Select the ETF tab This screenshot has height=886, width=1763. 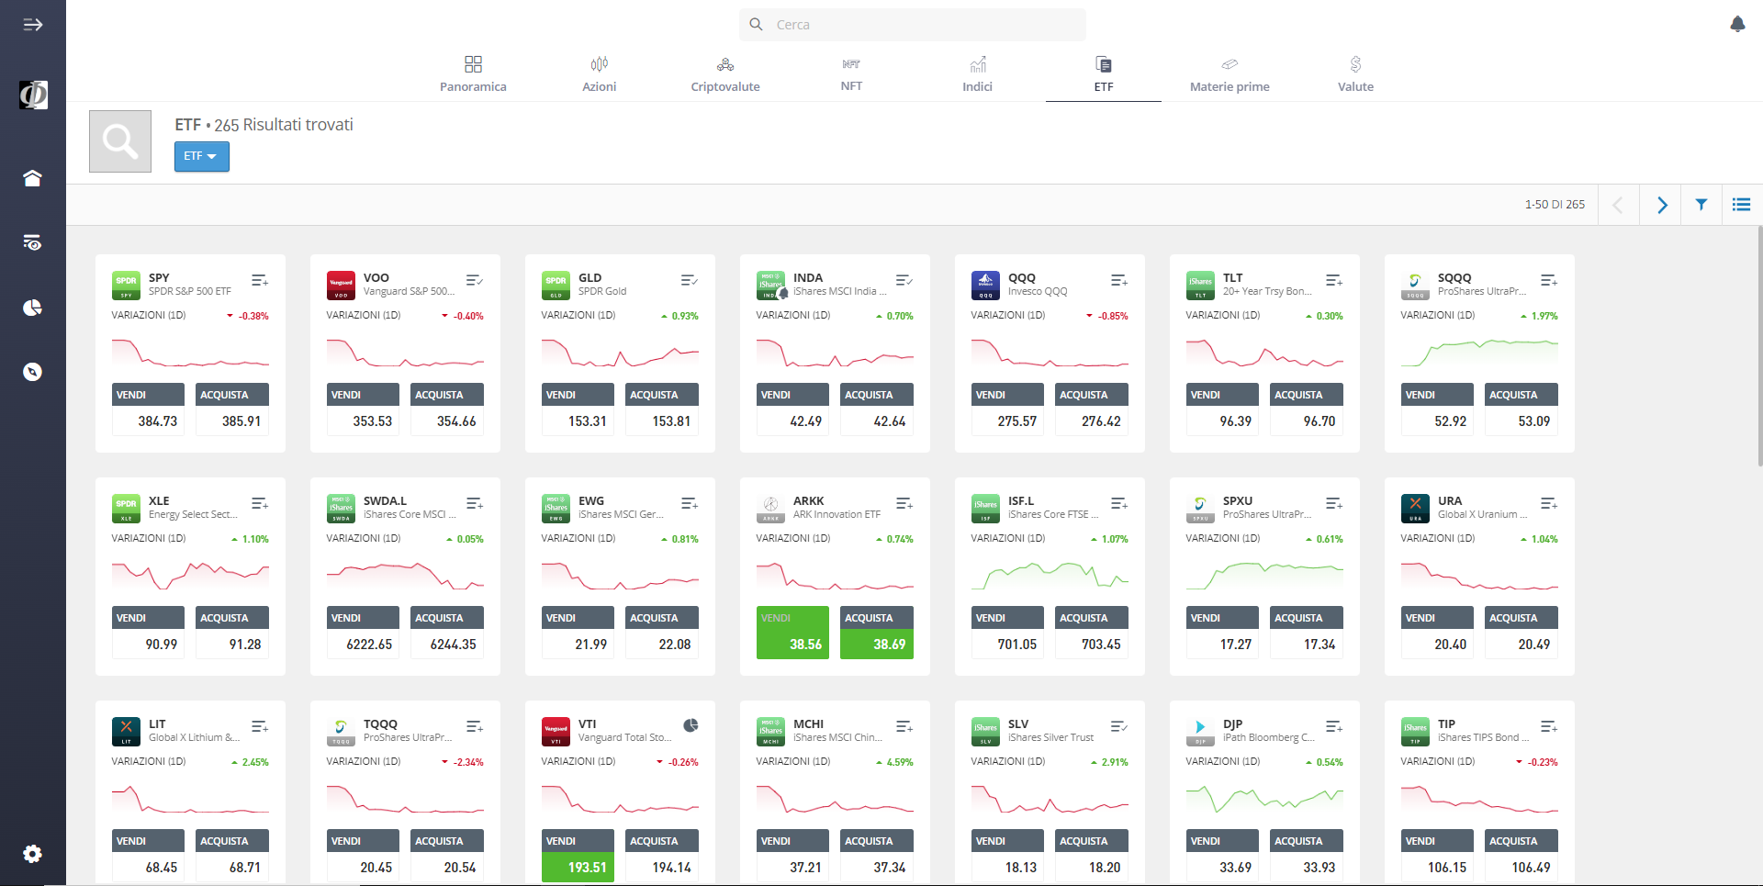(x=1104, y=74)
